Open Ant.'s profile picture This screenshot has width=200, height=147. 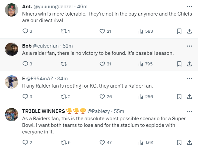tap(12, 12)
